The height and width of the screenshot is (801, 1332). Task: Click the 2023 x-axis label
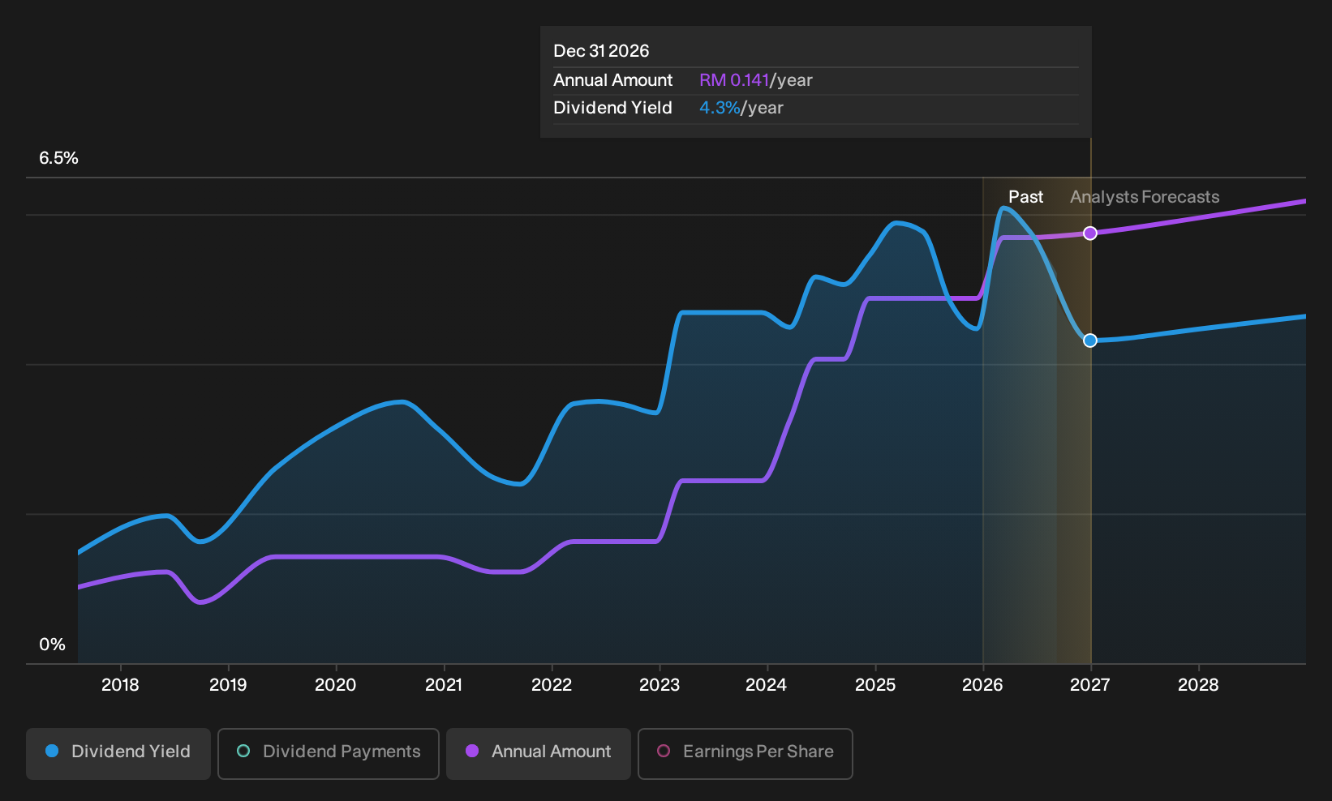tap(660, 685)
